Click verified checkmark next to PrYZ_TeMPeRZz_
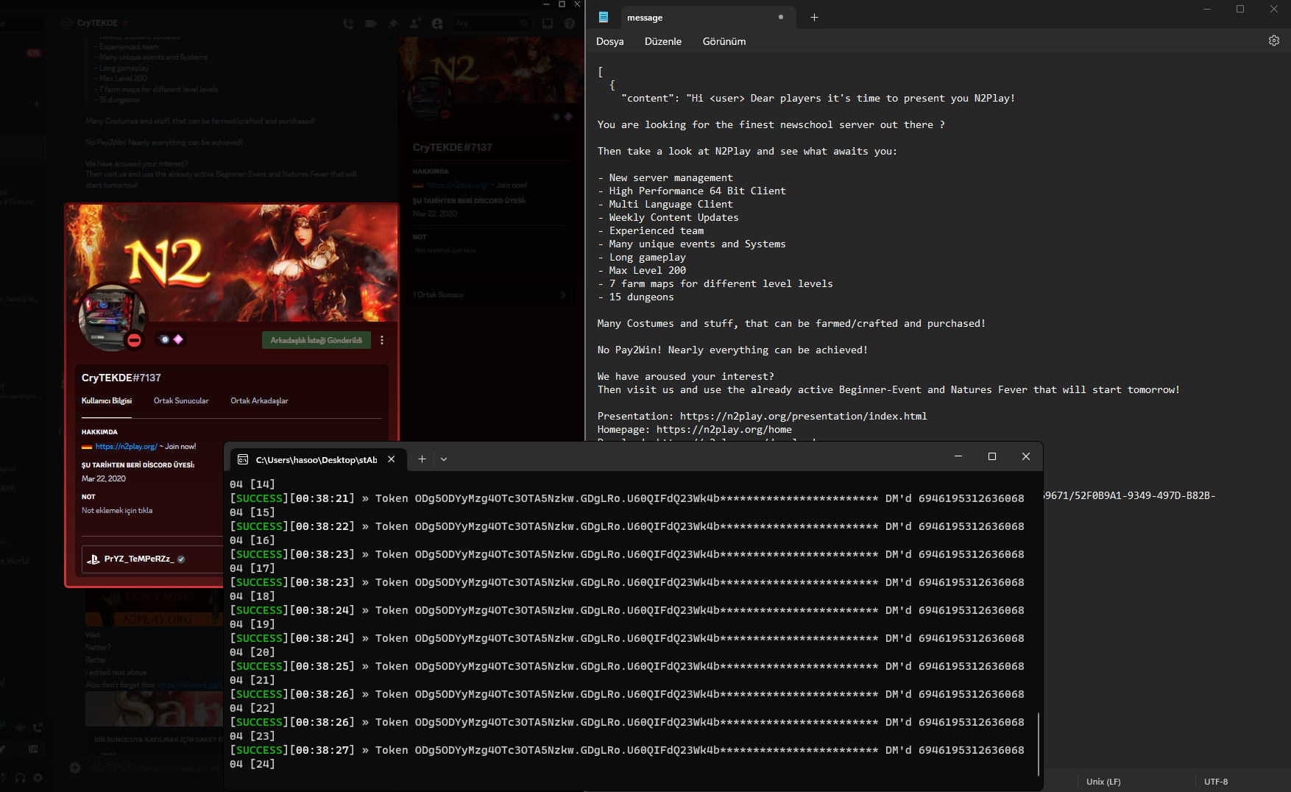 tap(181, 559)
